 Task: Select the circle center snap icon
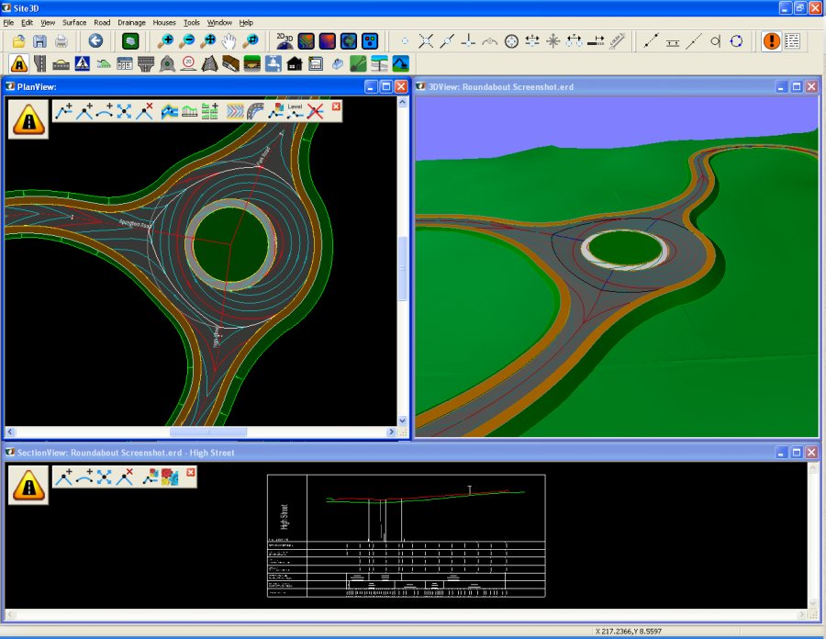tap(511, 41)
